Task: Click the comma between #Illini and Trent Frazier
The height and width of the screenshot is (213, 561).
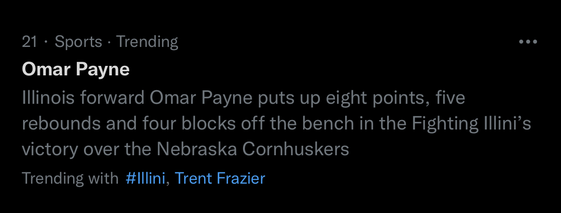Action: [x=168, y=181]
